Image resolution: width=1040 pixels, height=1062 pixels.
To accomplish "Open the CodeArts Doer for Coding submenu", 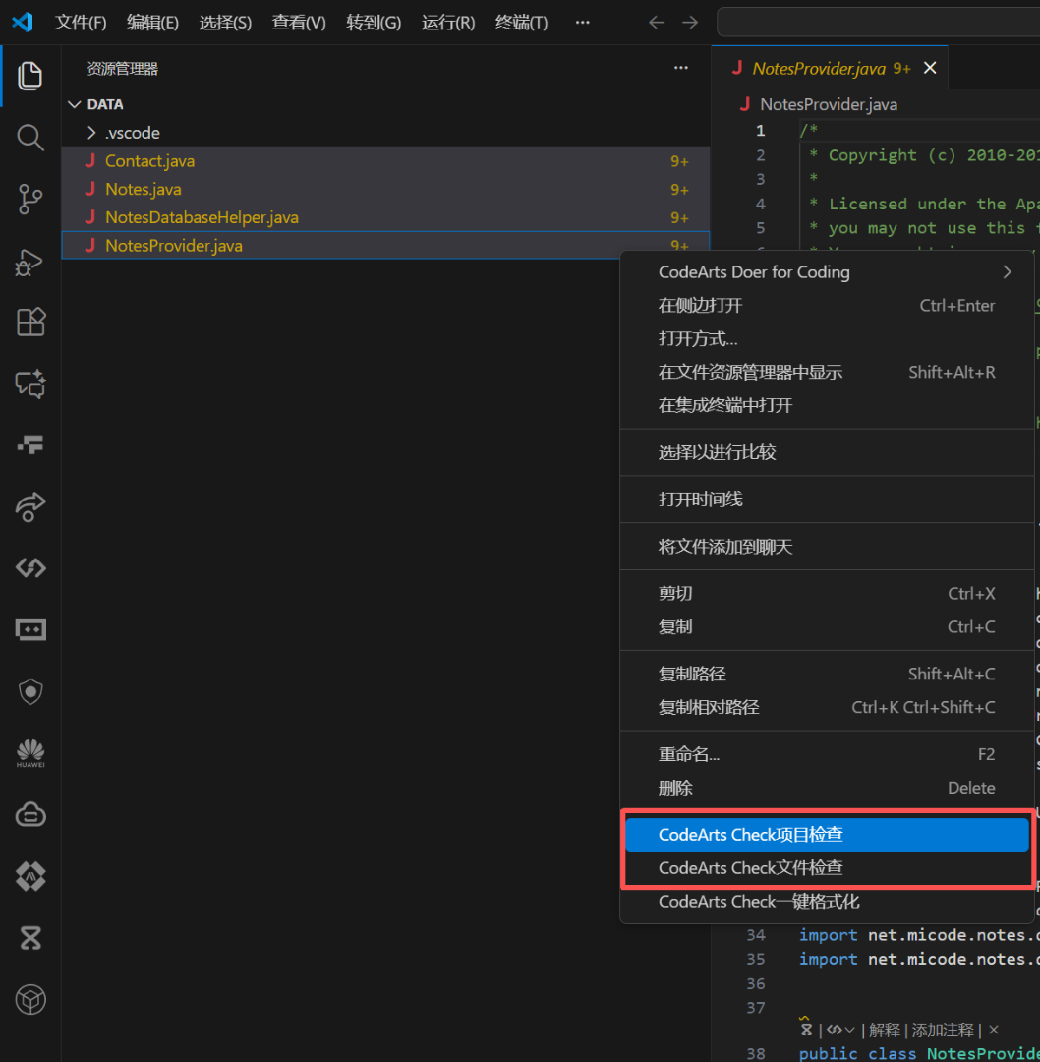I will click(754, 271).
